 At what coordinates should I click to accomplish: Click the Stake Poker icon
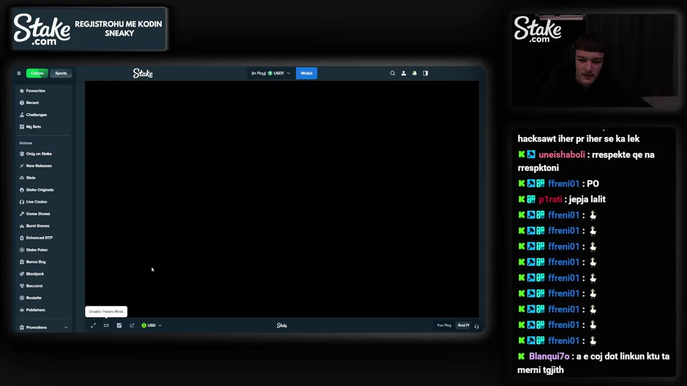[22, 250]
